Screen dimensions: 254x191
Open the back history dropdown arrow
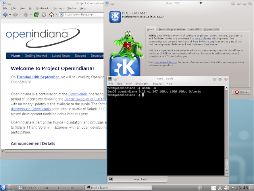click(10, 15)
